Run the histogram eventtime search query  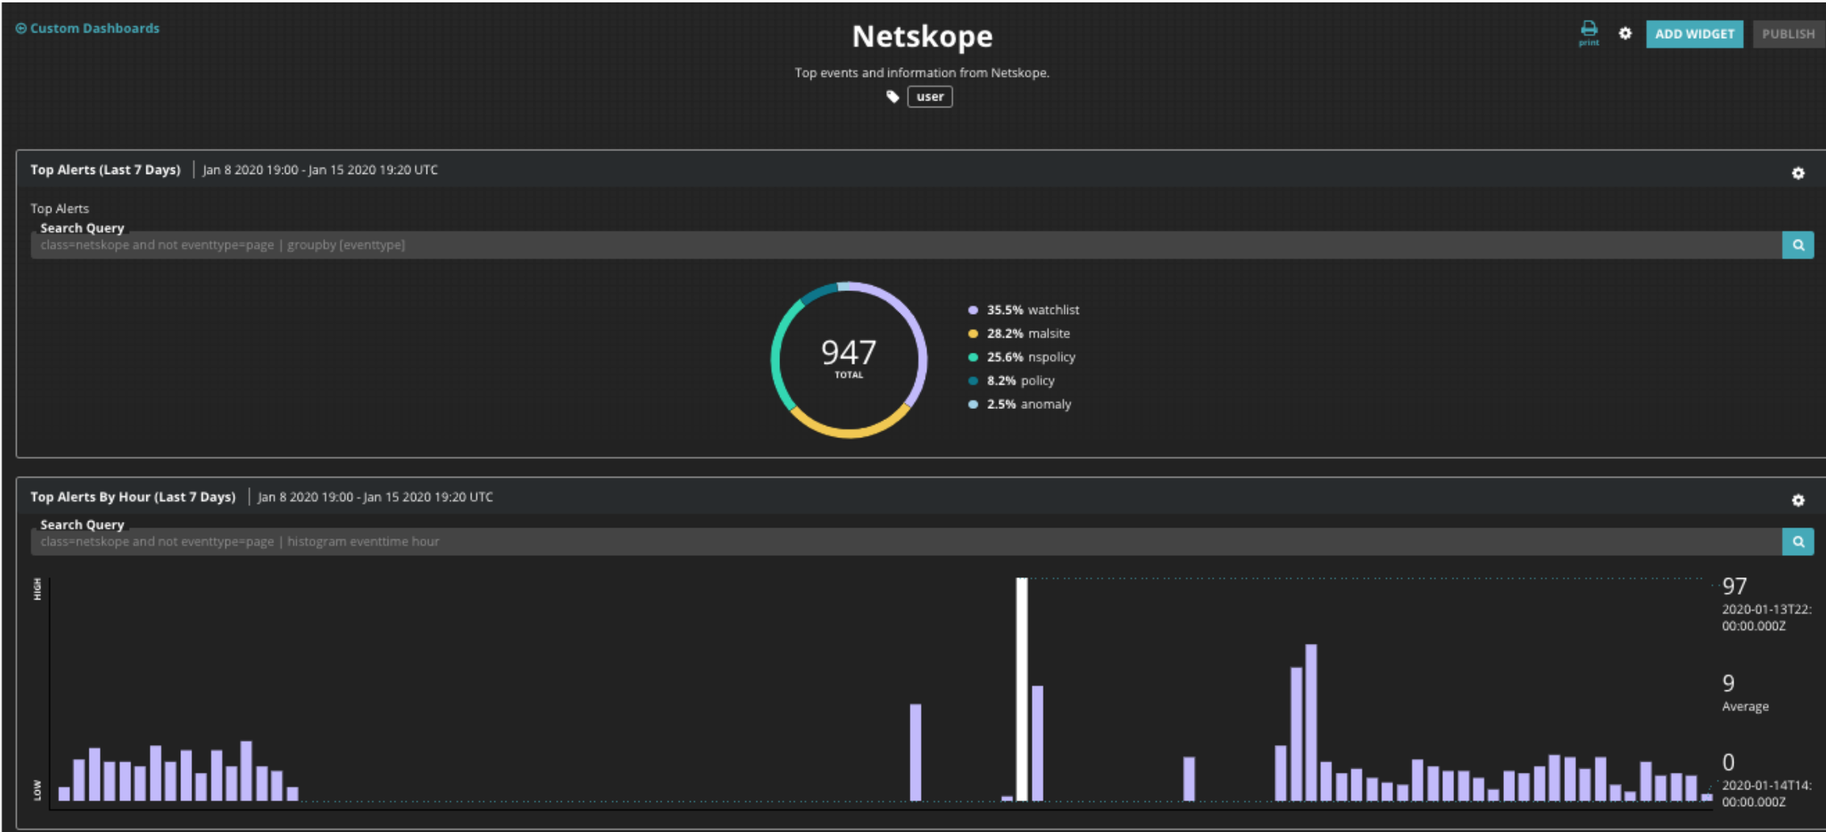(x=1798, y=542)
